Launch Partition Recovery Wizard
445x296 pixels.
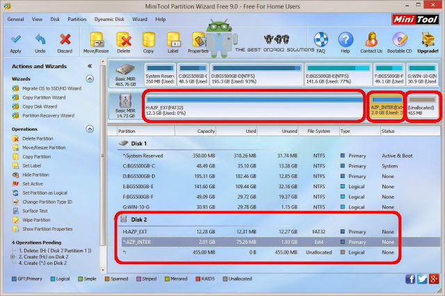pyautogui.click(x=48, y=115)
